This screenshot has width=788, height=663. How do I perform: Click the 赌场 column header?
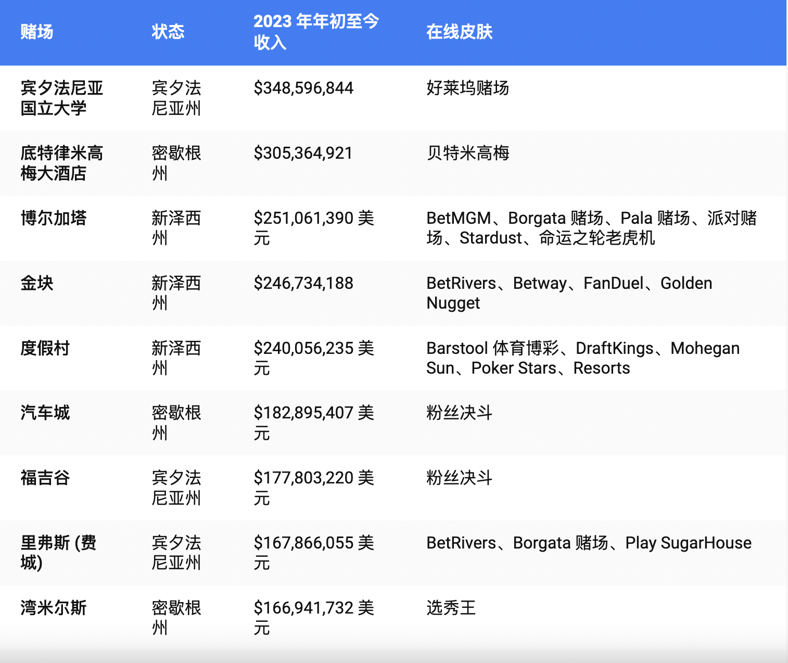tap(37, 32)
